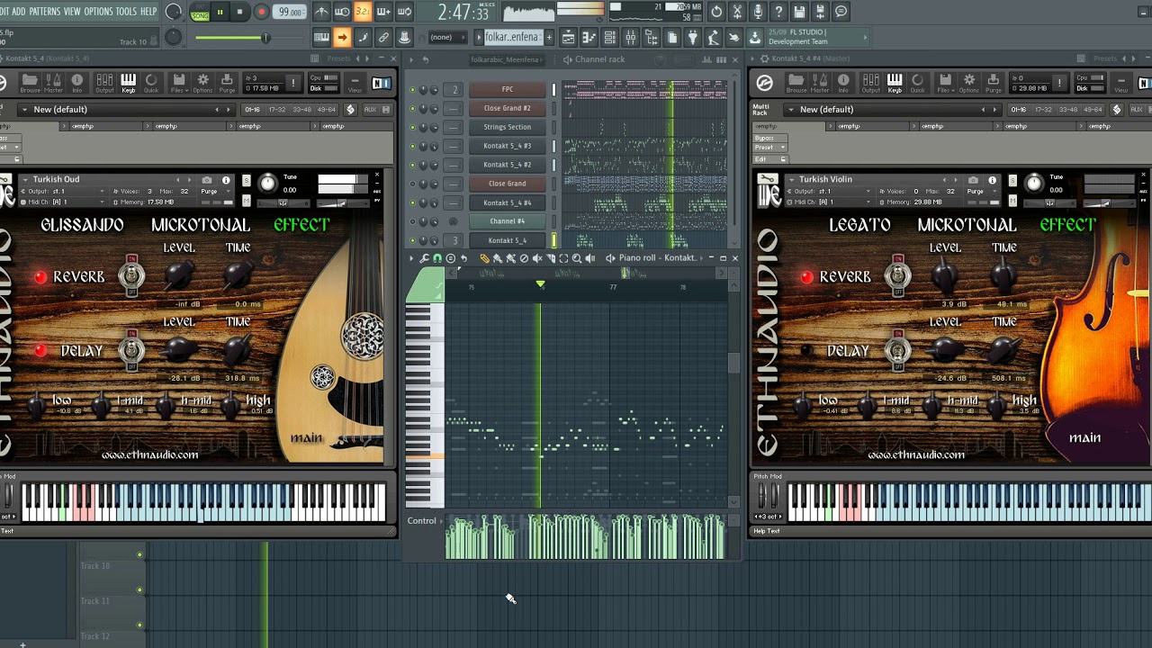Open Browse in left Kontakt window
1152x648 pixels.
[x=30, y=83]
